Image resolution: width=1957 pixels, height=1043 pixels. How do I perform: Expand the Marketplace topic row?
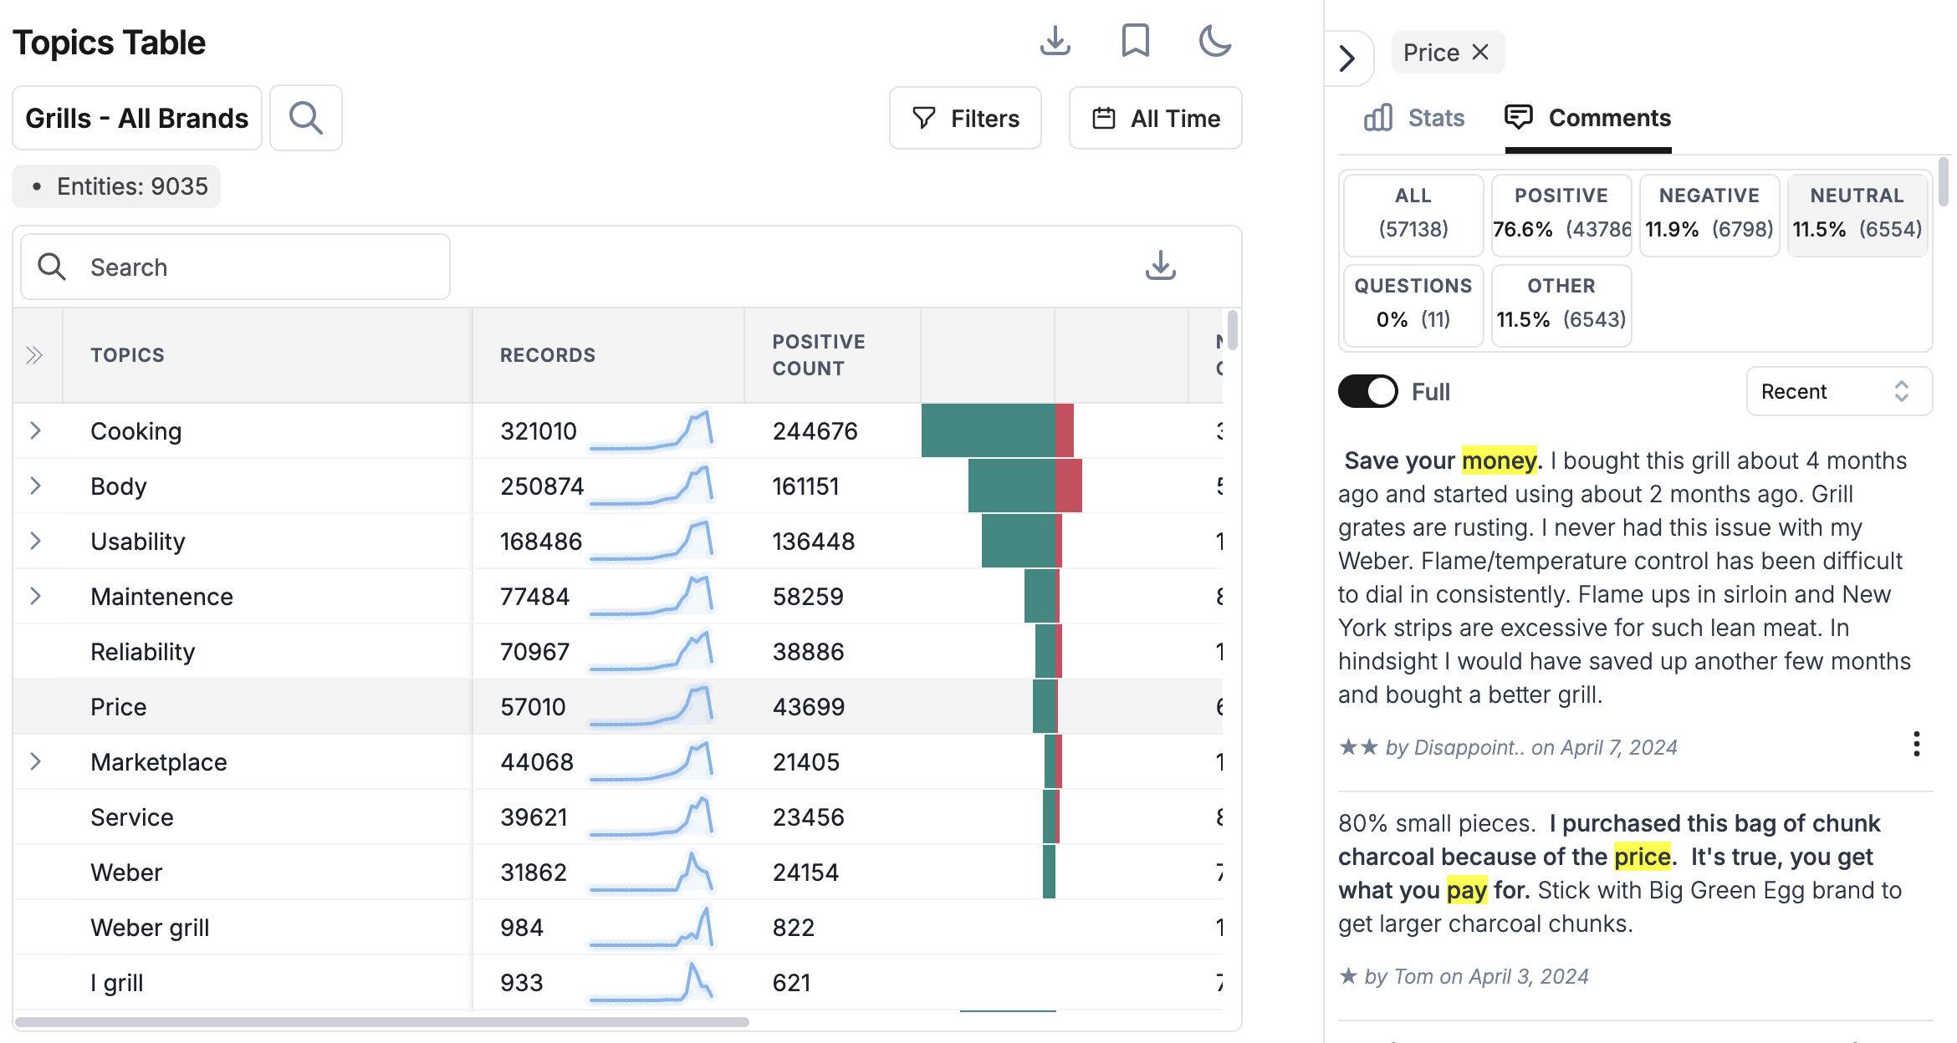(35, 761)
